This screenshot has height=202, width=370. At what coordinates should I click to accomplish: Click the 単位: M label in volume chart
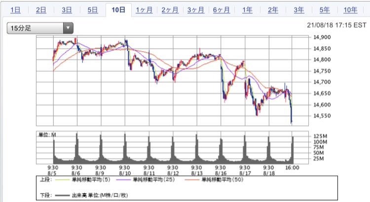[x=47, y=135]
